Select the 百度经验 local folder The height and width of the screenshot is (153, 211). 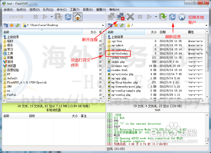(11, 70)
